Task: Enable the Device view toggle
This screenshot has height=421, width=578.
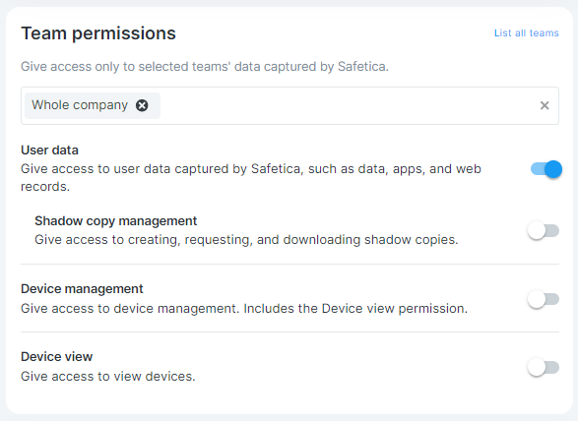Action: point(544,367)
